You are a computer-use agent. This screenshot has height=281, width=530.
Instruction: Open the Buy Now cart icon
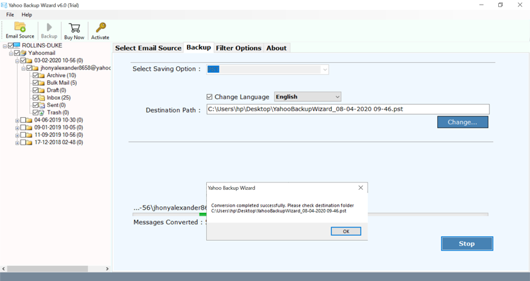(74, 28)
